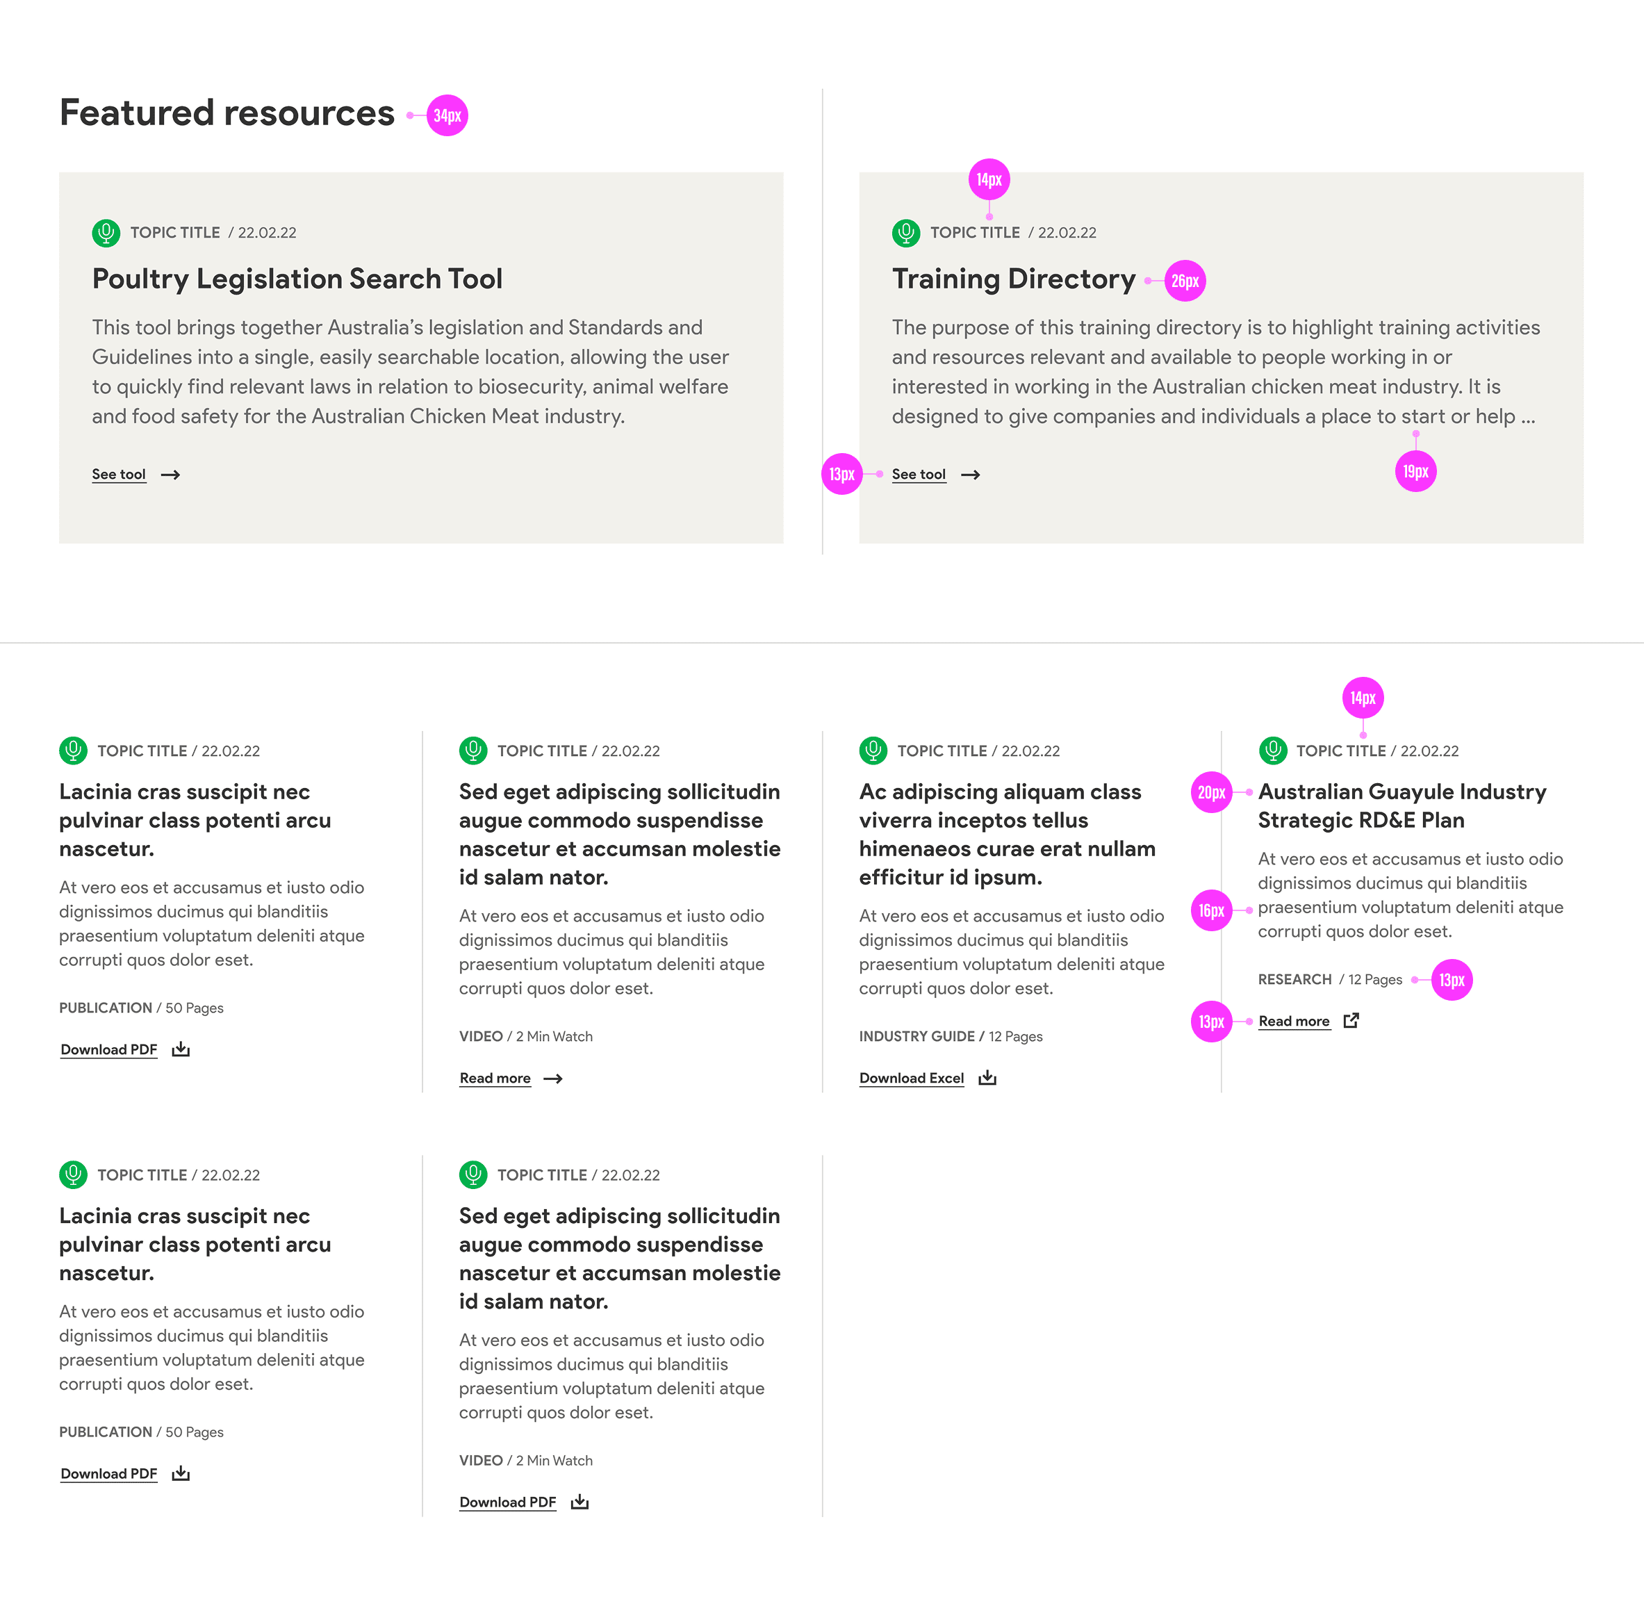Click arrow icon beside Poultry card's See tool

170,475
